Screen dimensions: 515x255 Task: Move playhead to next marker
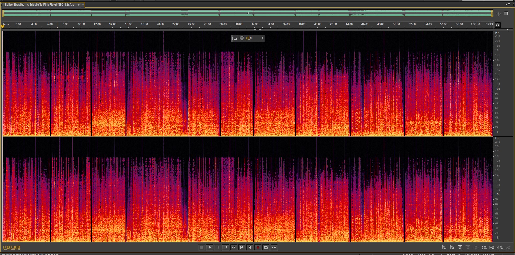[250, 247]
